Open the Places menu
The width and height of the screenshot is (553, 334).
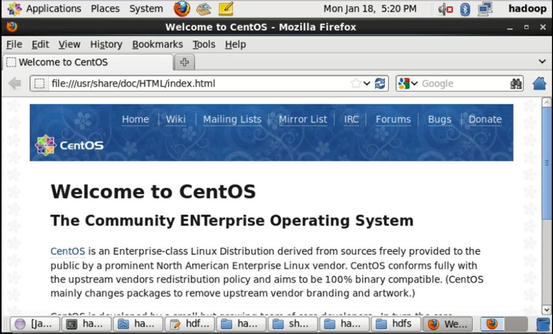[x=105, y=9]
